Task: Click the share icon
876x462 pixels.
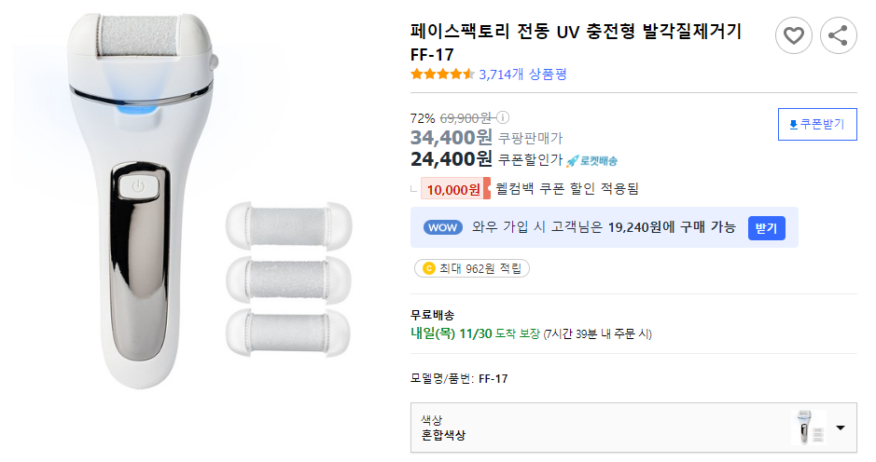Action: tap(838, 36)
